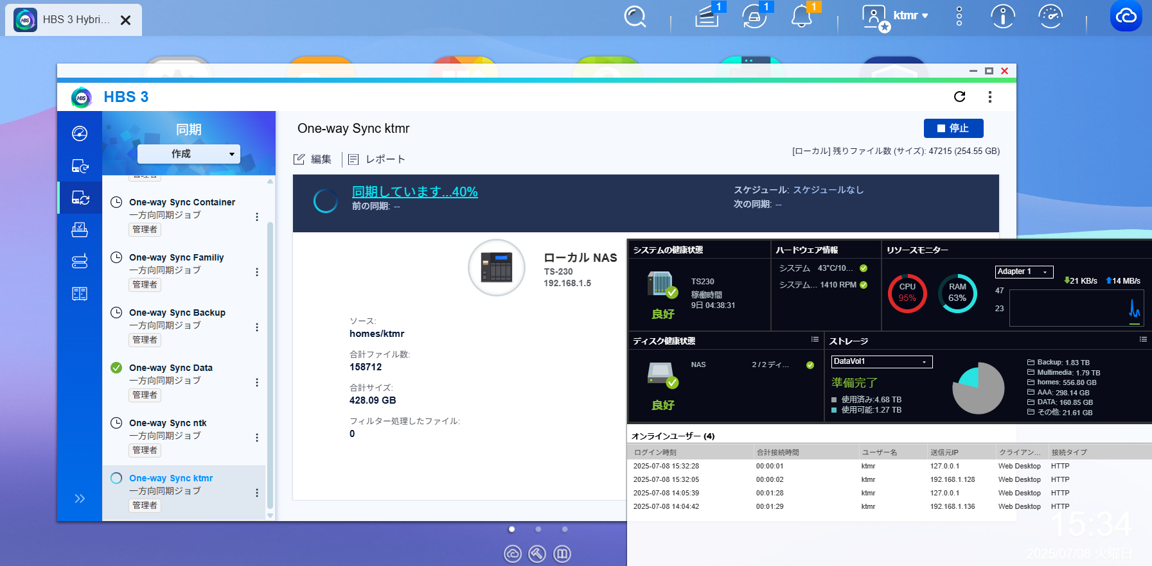Open options menu for One-way Sync Container
The image size is (1152, 566).
click(x=257, y=217)
